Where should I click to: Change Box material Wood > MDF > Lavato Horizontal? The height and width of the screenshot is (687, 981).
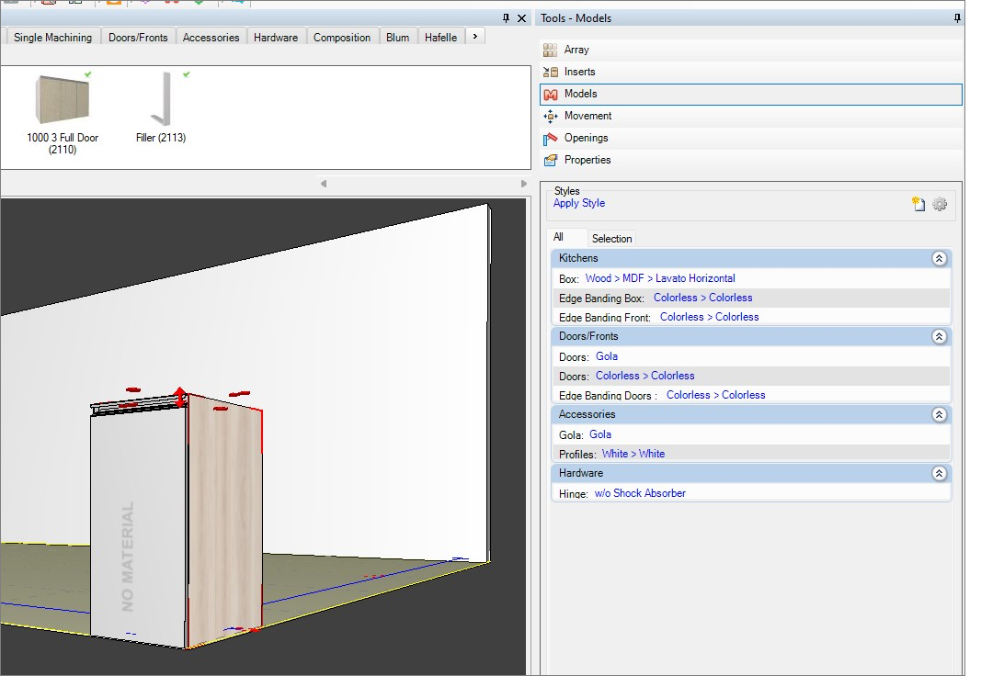coord(660,279)
